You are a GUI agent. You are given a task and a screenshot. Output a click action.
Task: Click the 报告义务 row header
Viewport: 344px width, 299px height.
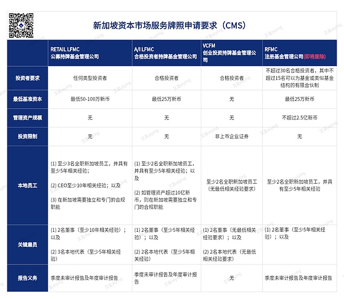[27, 278]
